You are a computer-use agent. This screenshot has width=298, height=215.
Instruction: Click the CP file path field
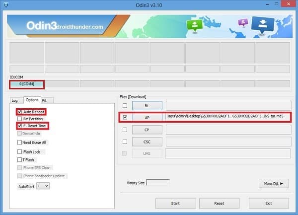[x=228, y=130]
